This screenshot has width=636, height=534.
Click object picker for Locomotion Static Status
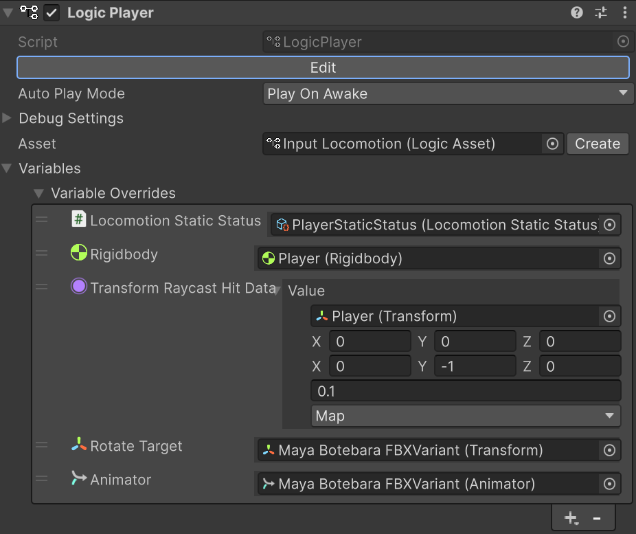(x=609, y=225)
